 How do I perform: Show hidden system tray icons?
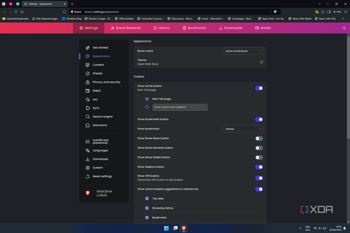pos(300,228)
